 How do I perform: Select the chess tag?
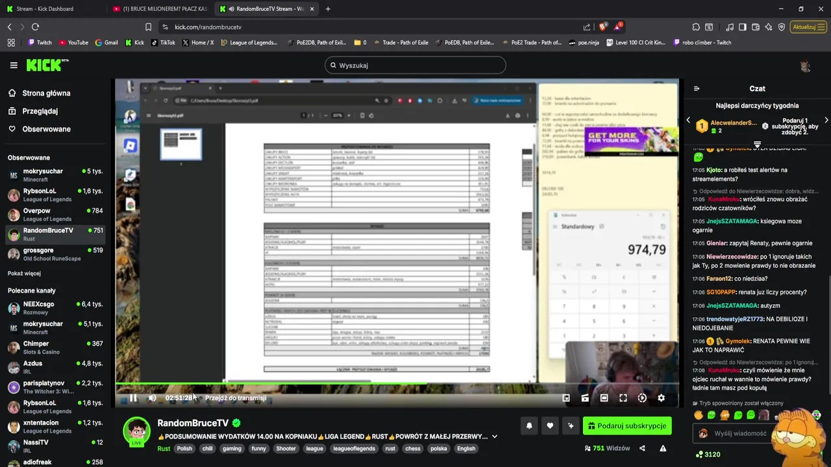[x=413, y=449]
